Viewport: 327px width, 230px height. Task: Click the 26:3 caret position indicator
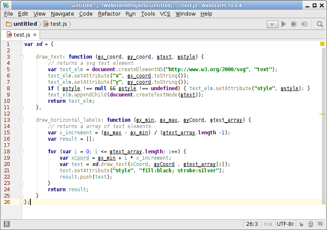click(252, 224)
